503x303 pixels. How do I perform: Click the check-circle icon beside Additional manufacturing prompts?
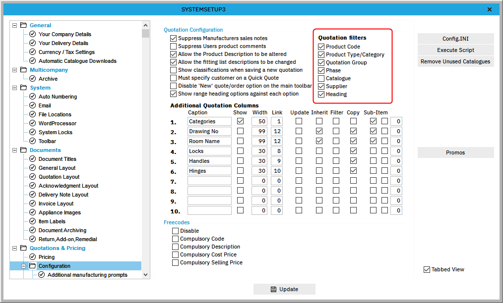point(41,275)
